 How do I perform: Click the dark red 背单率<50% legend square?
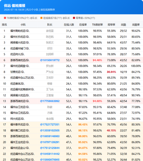(74, 18)
